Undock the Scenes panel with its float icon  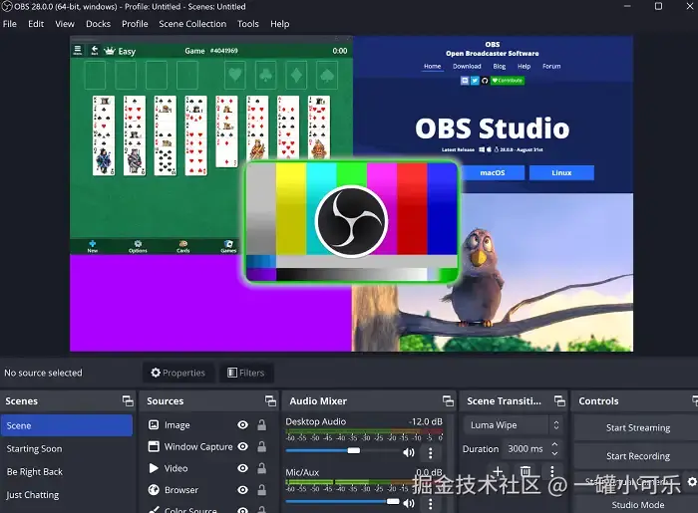pos(128,401)
